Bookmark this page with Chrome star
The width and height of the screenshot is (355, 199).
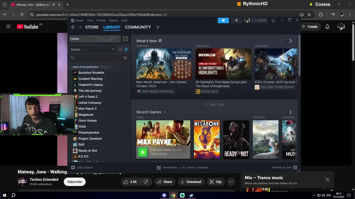pyautogui.click(x=309, y=14)
